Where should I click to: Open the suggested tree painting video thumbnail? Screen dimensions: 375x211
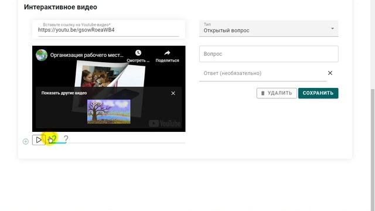point(109,111)
